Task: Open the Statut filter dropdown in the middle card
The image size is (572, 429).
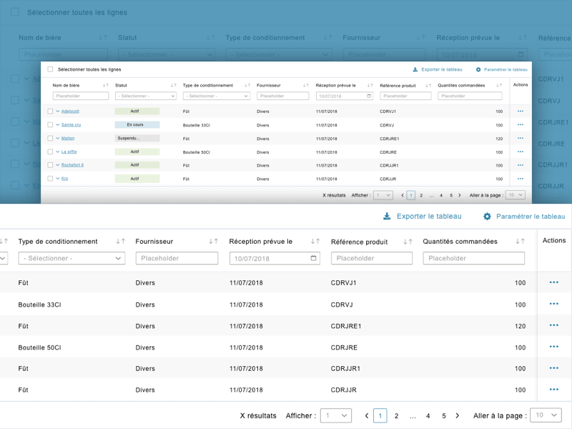Action: [146, 96]
